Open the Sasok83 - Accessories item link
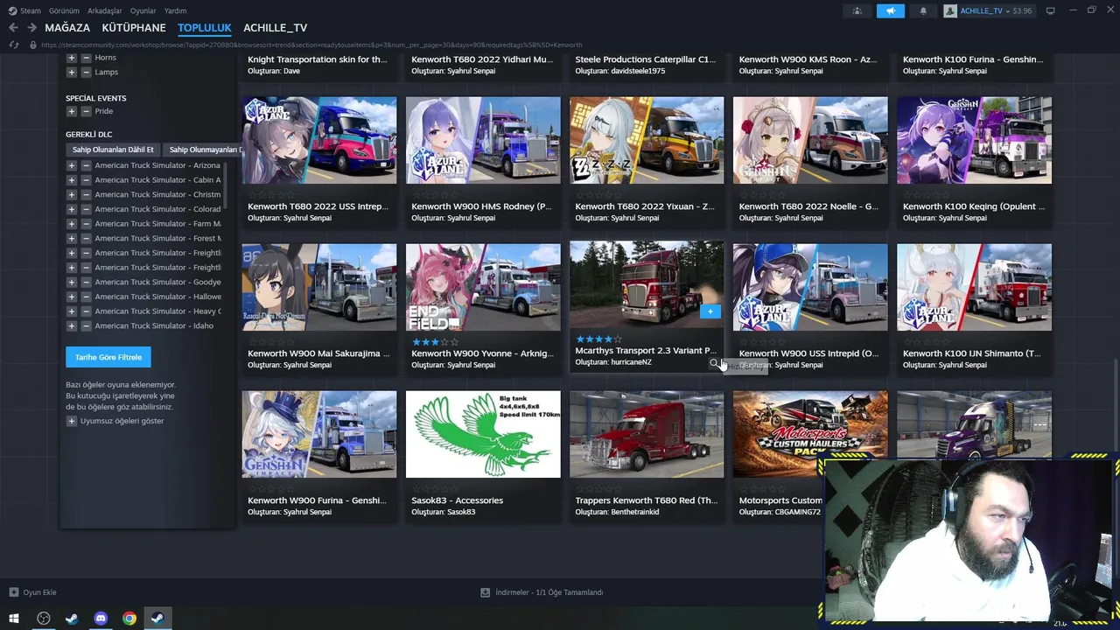 pyautogui.click(x=457, y=500)
